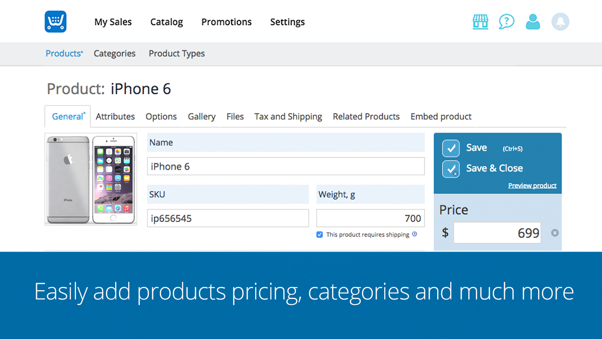
Task: Click the Save checkmark icon
Action: 451,148
